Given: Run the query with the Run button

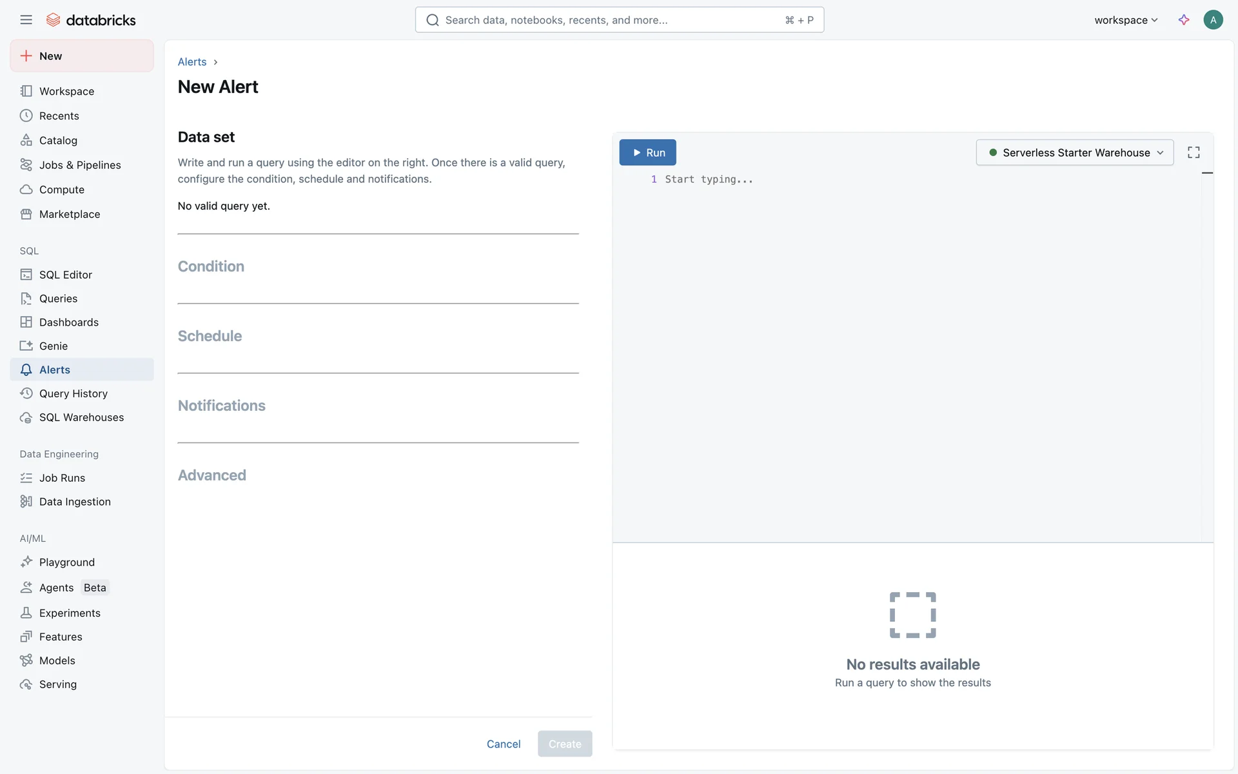Looking at the screenshot, I should point(647,153).
